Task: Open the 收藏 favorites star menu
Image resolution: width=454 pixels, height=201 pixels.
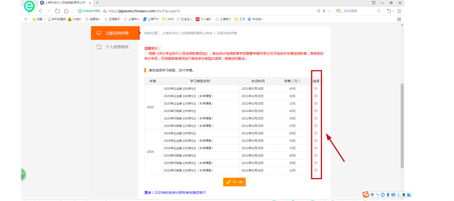Action: (x=39, y=19)
